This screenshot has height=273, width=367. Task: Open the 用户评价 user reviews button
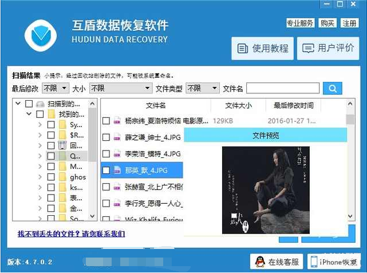(328, 49)
